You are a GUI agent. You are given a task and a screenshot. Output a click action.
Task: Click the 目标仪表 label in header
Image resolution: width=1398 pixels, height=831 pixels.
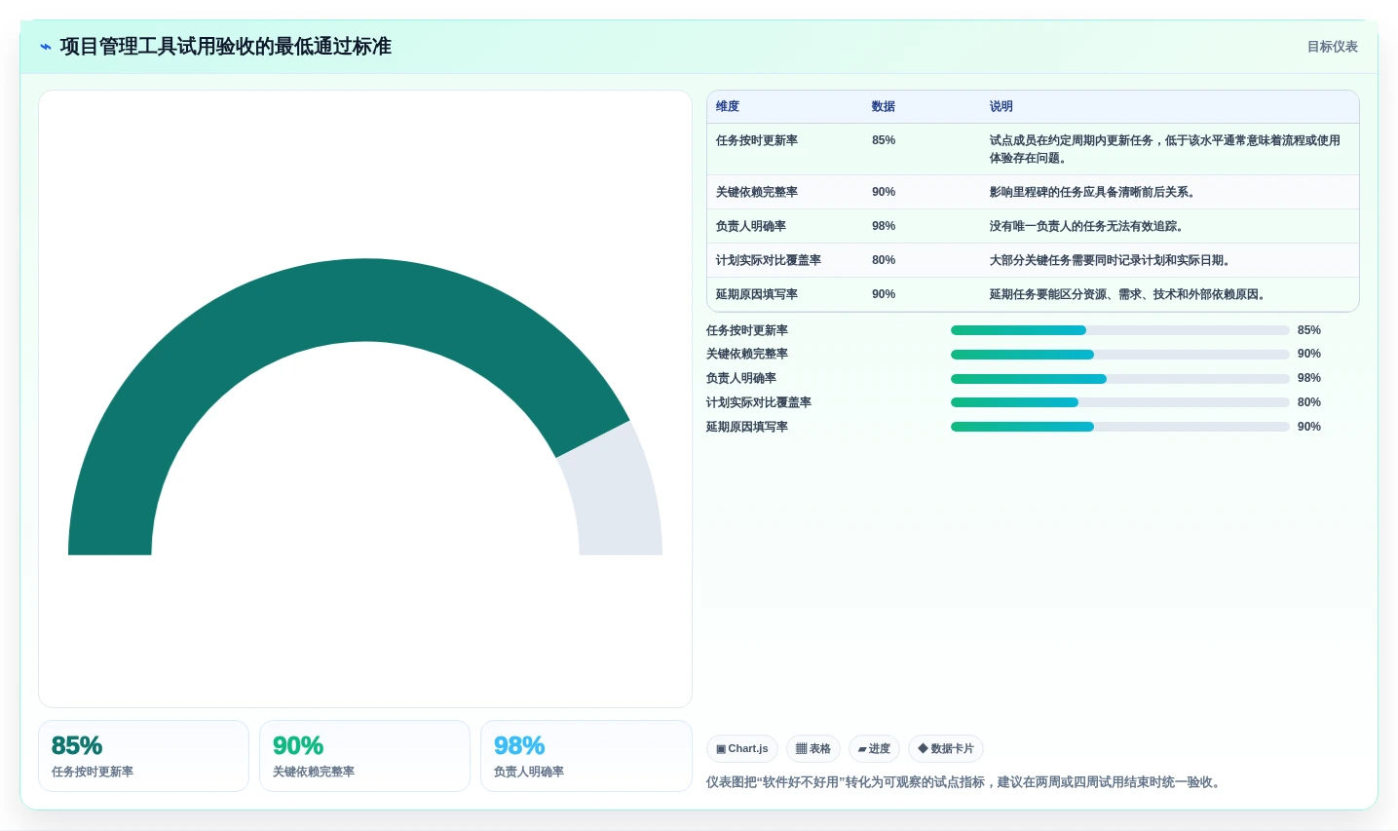click(1332, 47)
